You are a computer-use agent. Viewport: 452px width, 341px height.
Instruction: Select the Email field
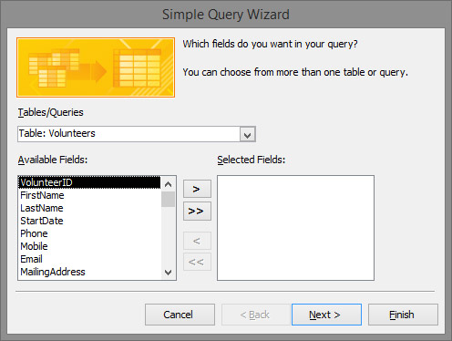tap(90, 259)
